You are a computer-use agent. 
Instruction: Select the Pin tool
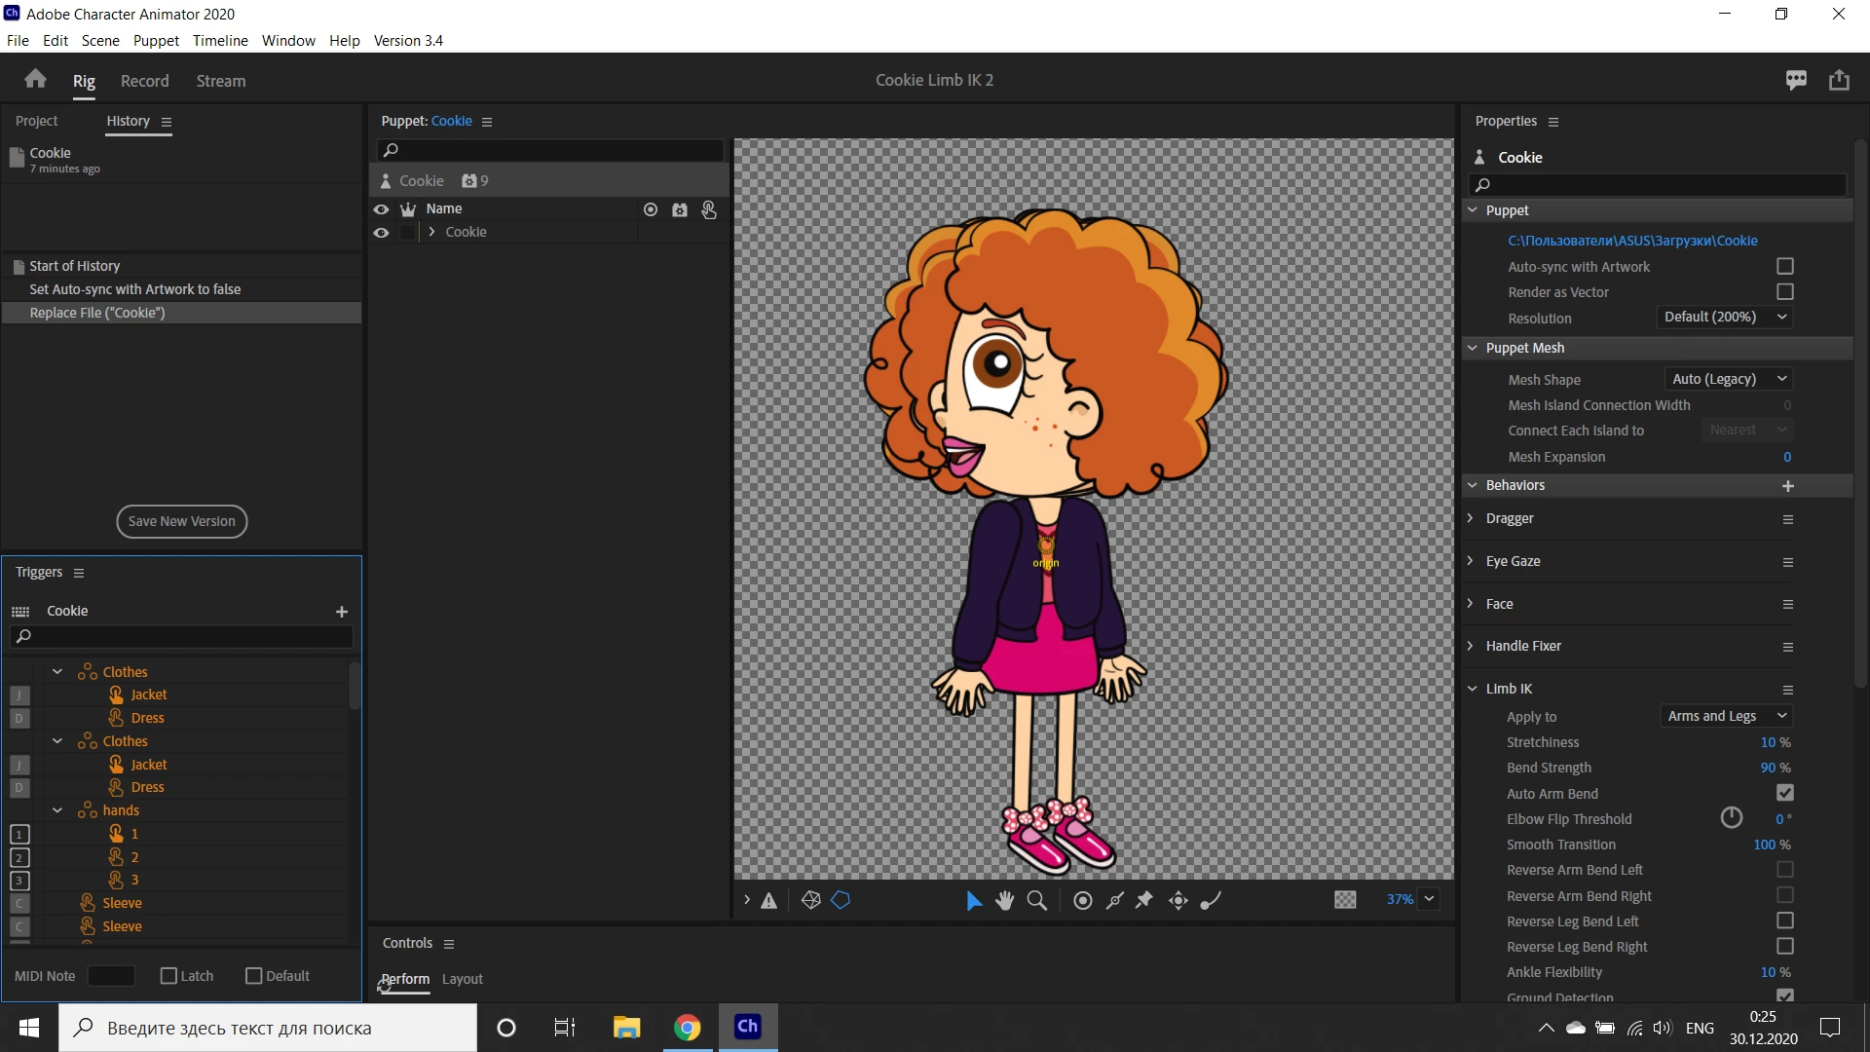coord(1144,901)
